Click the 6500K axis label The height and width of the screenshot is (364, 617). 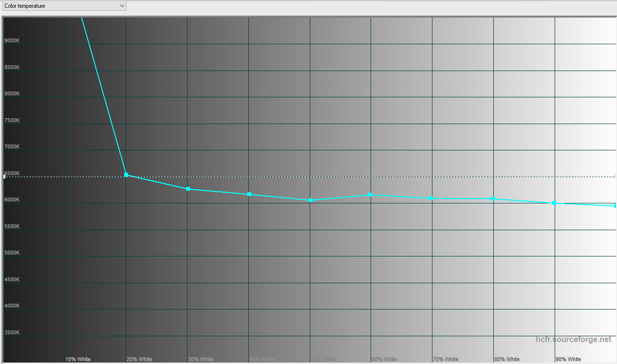pyautogui.click(x=12, y=173)
